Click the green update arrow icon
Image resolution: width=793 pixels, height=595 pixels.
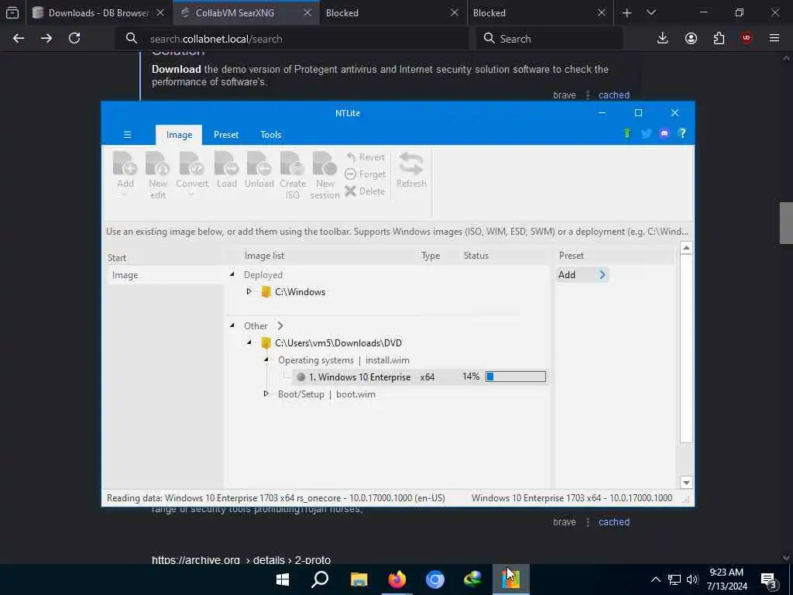coord(627,133)
